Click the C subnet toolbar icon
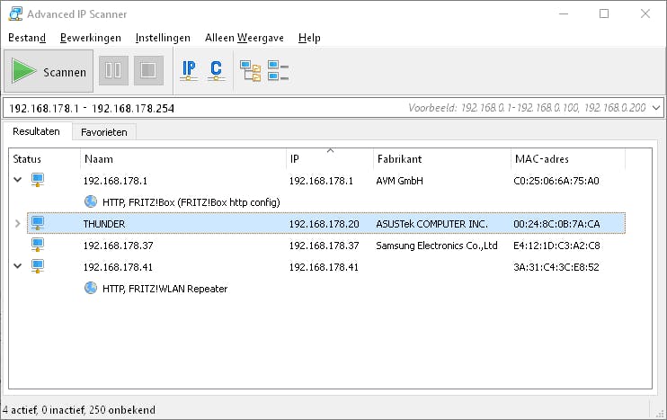 coord(216,70)
